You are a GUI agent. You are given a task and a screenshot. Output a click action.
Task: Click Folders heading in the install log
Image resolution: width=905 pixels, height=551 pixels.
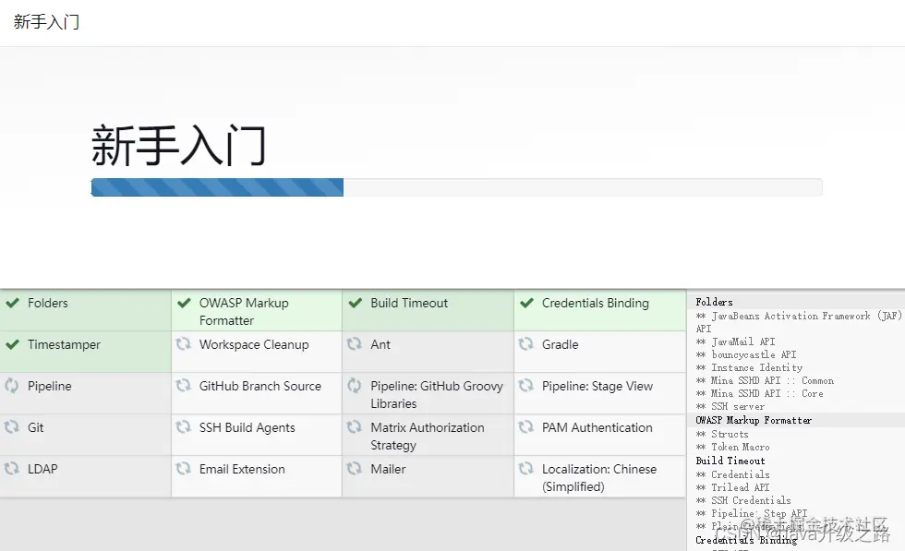point(714,302)
